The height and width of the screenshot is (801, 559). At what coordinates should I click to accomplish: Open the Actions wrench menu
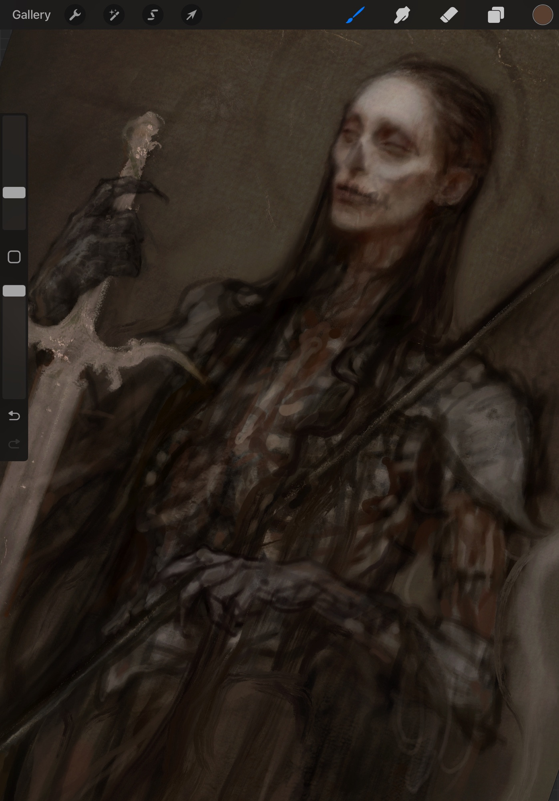coord(75,15)
